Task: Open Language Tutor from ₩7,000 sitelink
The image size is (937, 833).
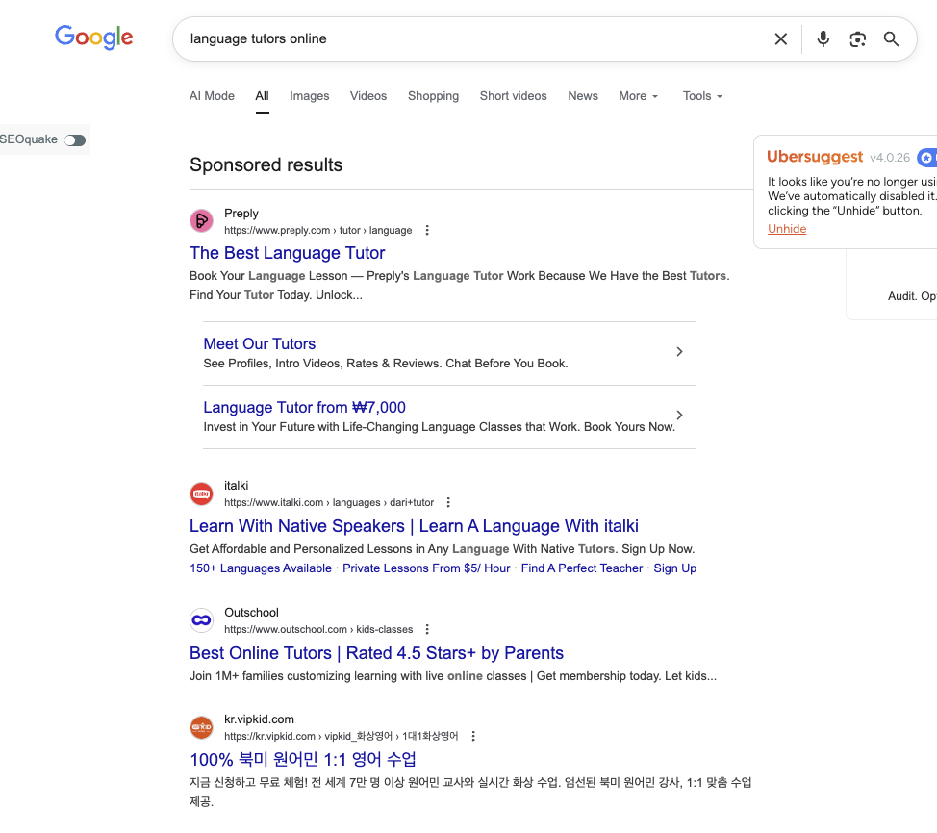Action: 305,408
